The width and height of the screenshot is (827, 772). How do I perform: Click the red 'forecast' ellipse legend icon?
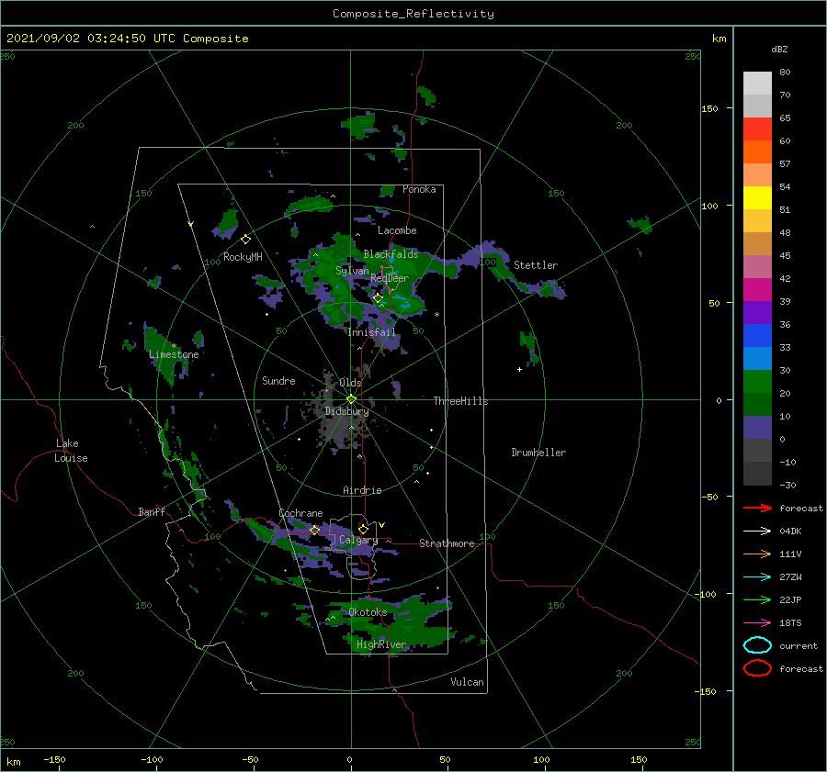point(757,668)
